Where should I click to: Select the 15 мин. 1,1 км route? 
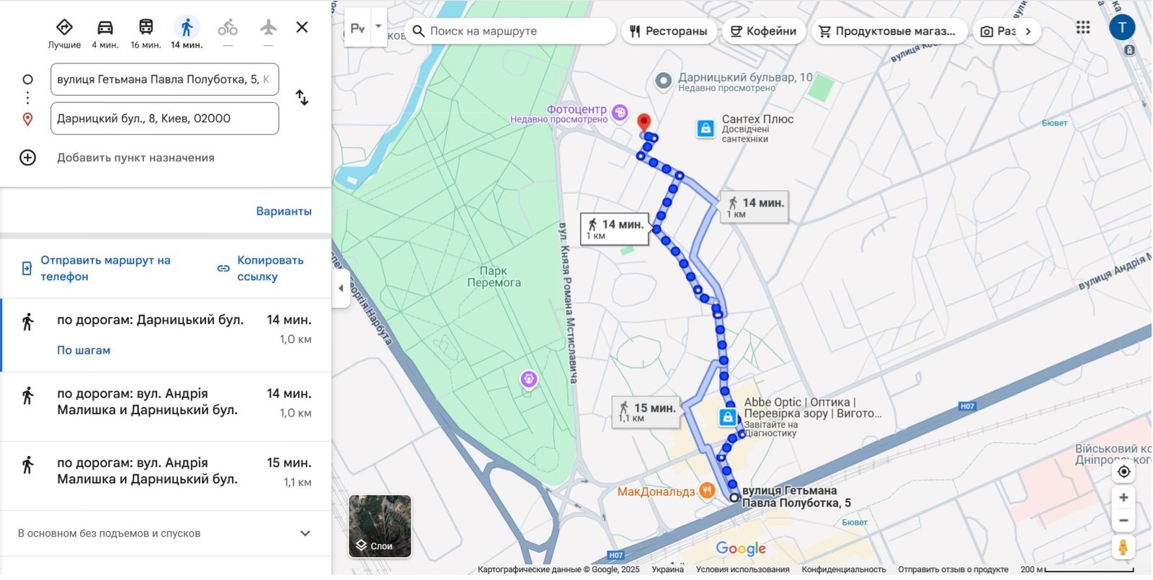(166, 476)
